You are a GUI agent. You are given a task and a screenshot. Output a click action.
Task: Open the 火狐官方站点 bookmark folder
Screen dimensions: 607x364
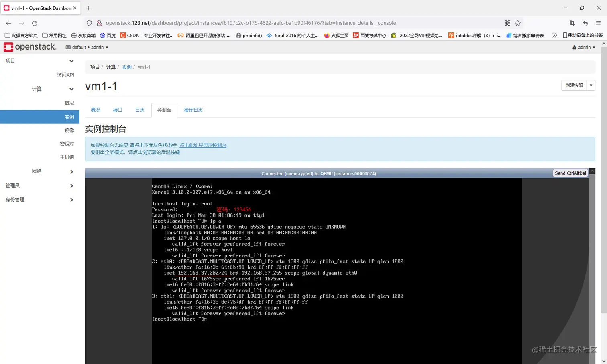pyautogui.click(x=21, y=35)
